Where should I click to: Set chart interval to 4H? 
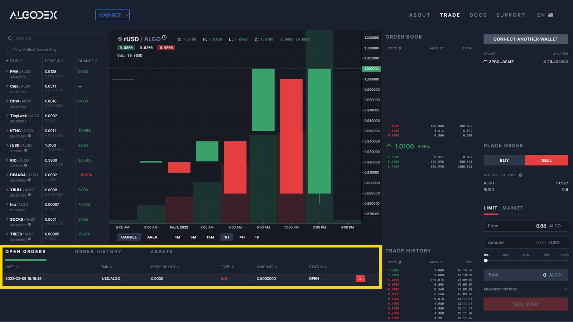coord(242,237)
